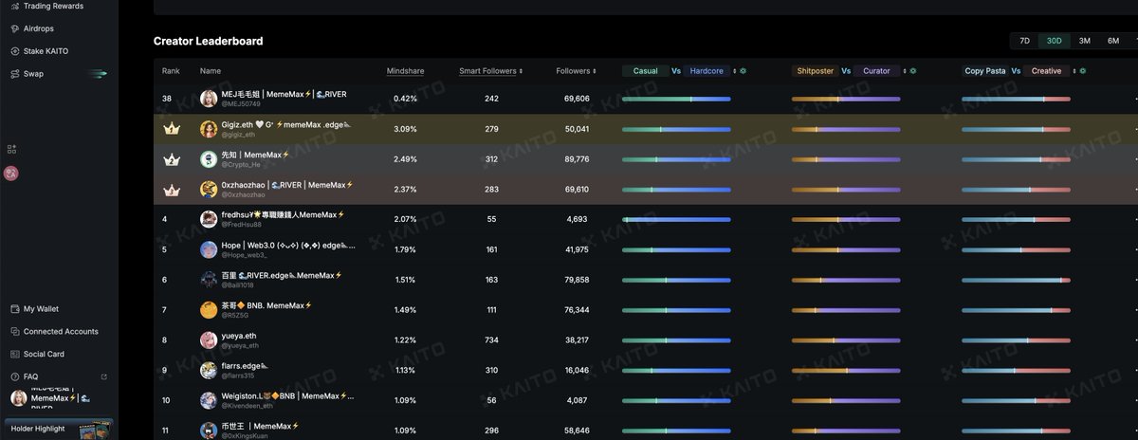Image resolution: width=1138 pixels, height=440 pixels.
Task: Open My Wallet page
Action: pos(41,309)
